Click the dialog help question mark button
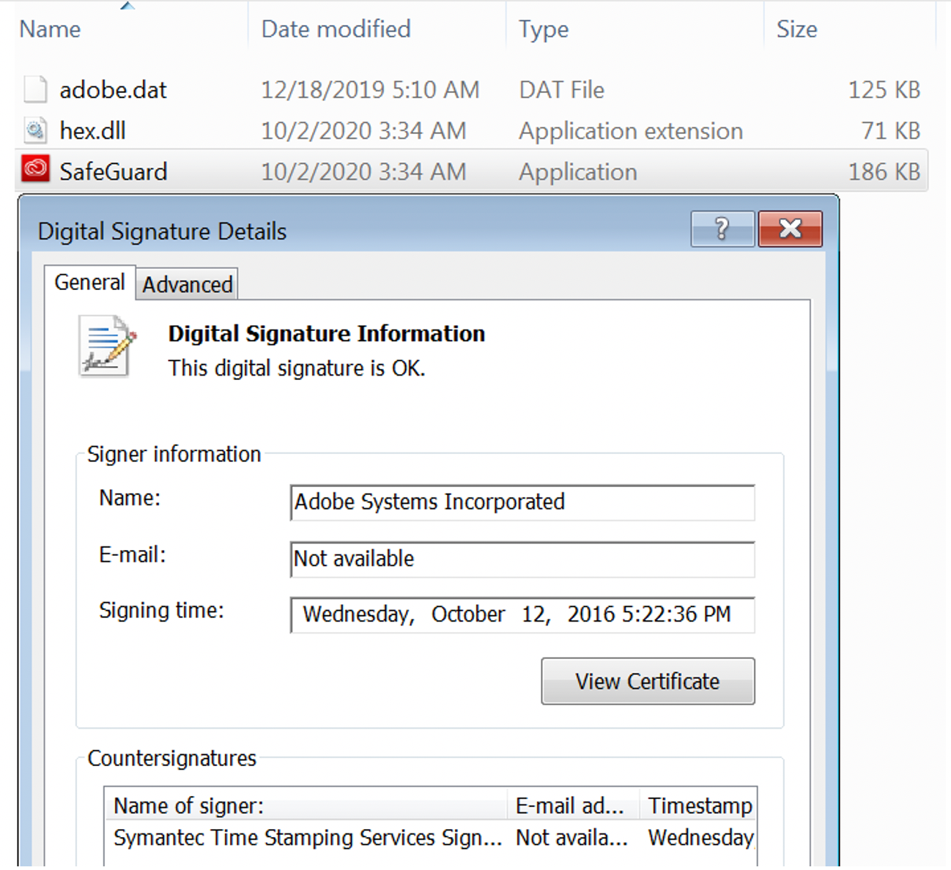Image resolution: width=951 pixels, height=870 pixels. point(722,229)
